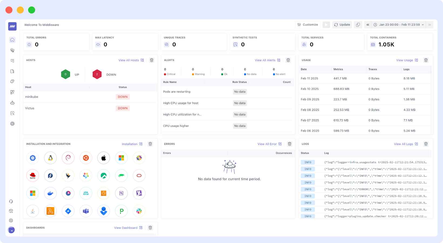The height and width of the screenshot is (243, 443).
Task: Open the Slack integration icon
Action: (x=139, y=211)
